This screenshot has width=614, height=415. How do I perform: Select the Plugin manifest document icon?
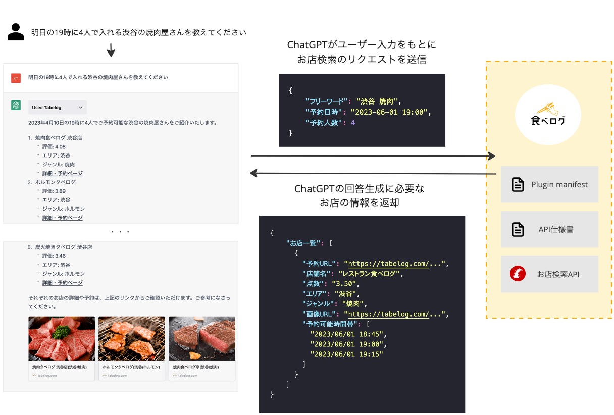518,184
